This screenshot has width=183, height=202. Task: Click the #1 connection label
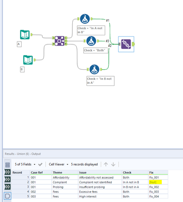108,21
